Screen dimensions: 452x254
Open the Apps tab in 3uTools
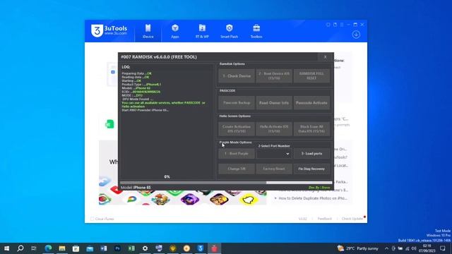(x=175, y=31)
